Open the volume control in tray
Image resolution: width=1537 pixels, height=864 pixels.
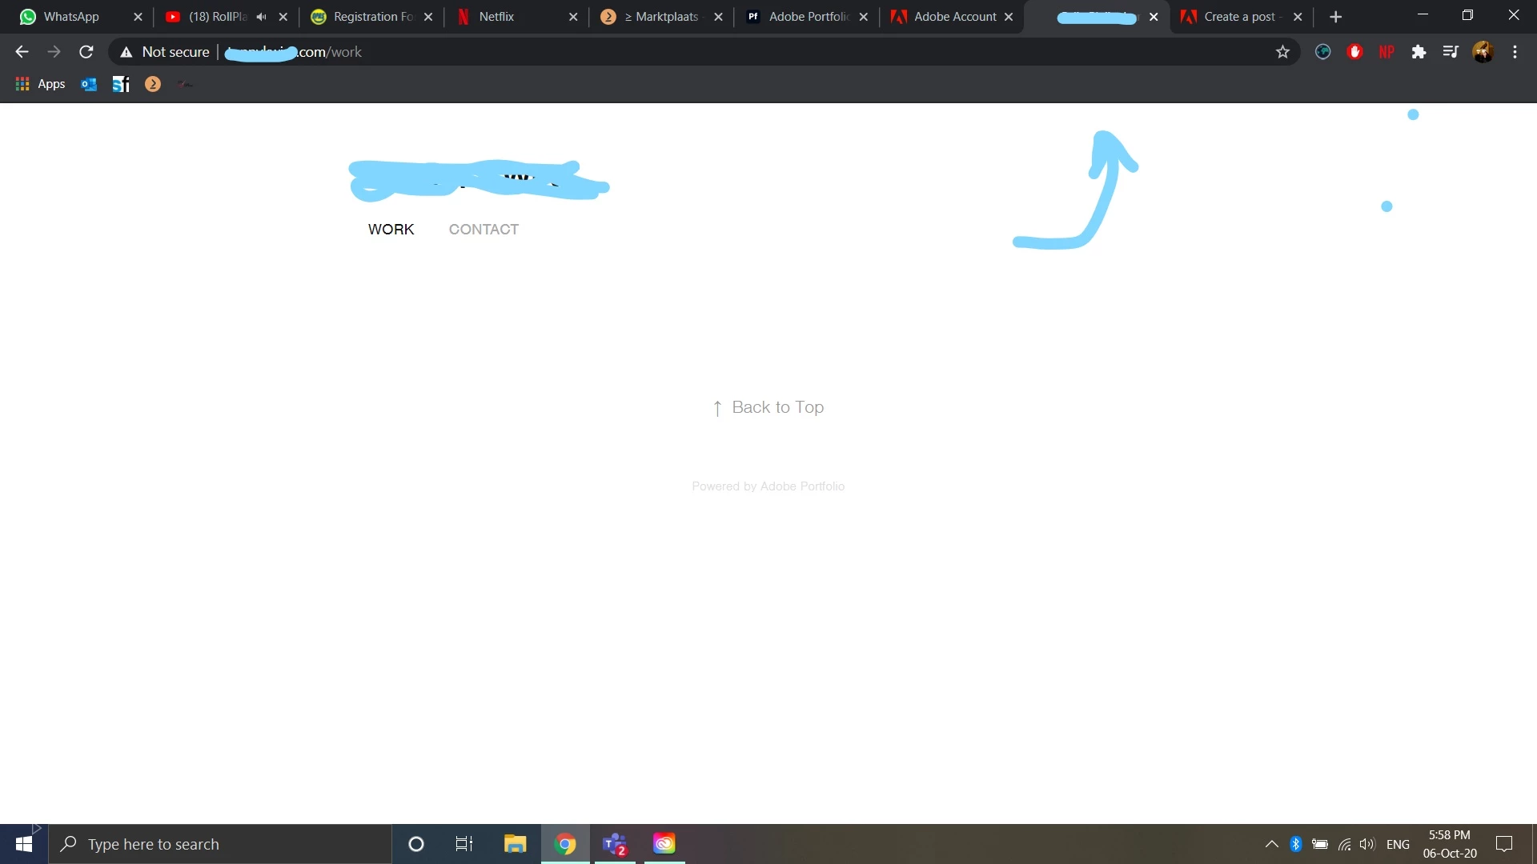click(x=1366, y=844)
